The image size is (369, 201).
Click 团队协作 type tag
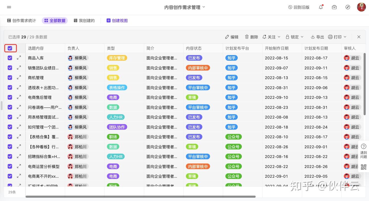coord(117,127)
